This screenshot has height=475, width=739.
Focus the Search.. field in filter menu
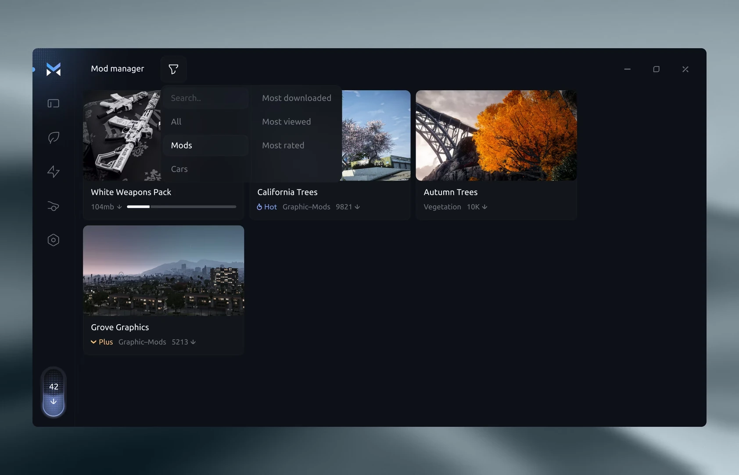(205, 98)
